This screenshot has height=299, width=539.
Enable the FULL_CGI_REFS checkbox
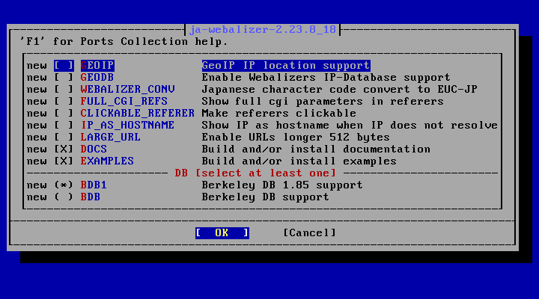(x=64, y=101)
